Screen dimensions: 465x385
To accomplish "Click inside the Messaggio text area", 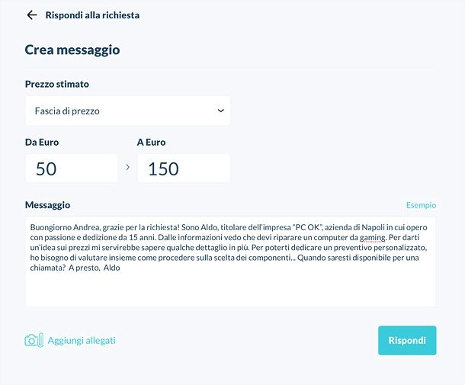I will tap(230, 262).
